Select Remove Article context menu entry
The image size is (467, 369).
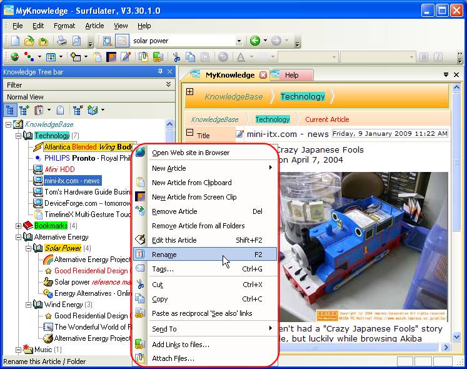pyautogui.click(x=205, y=211)
